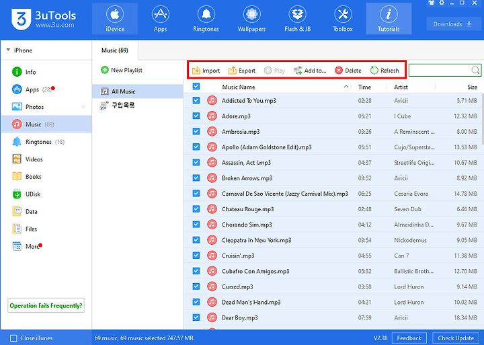Screen dimensions: 484x345
Task: Uncheck Addicted To You.mp3
Action: pos(196,100)
